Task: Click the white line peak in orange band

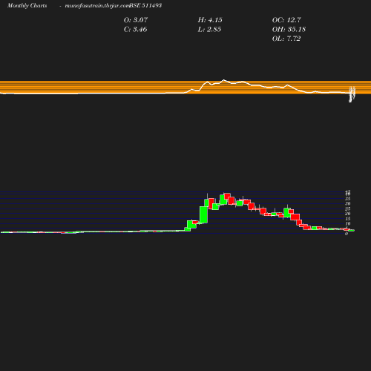Action: click(x=224, y=80)
